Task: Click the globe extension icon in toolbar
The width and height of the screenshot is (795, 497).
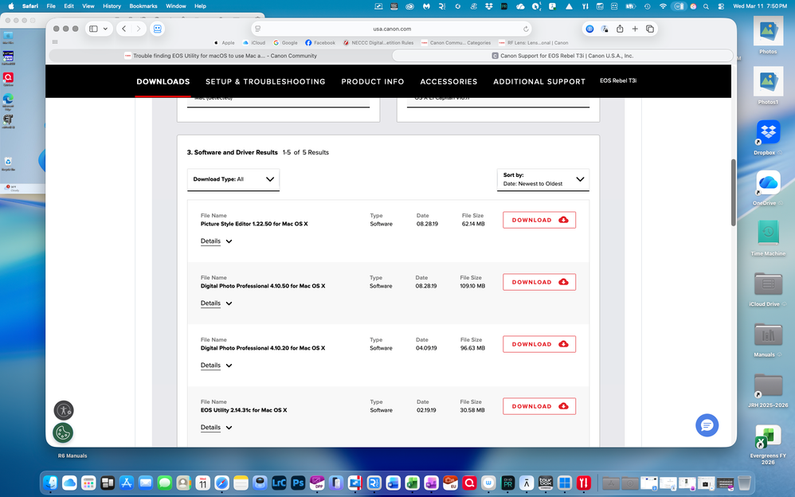Action: [589, 29]
